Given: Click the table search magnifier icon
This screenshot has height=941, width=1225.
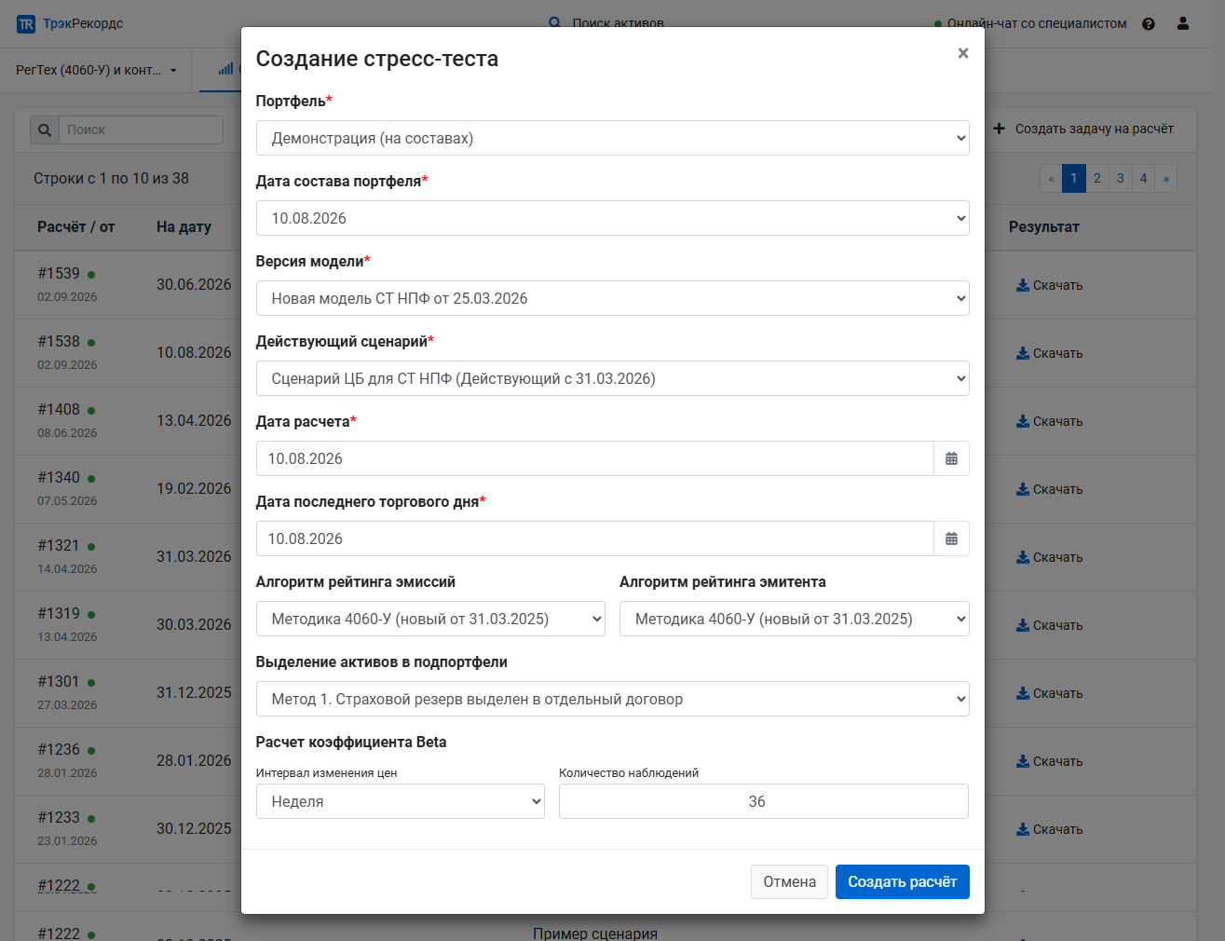Looking at the screenshot, I should coord(45,130).
